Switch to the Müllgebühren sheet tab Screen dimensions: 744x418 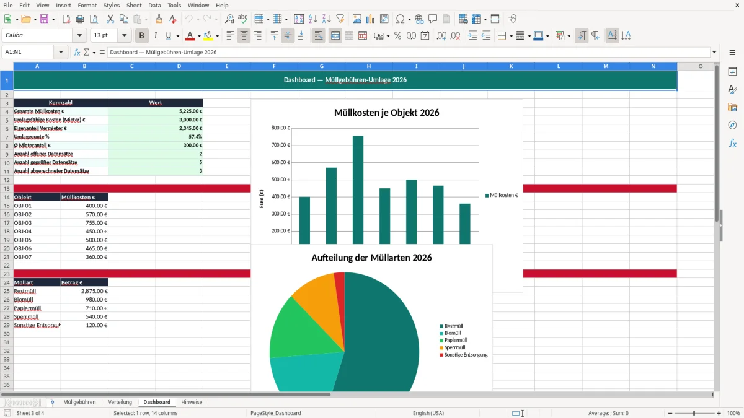[79, 402]
